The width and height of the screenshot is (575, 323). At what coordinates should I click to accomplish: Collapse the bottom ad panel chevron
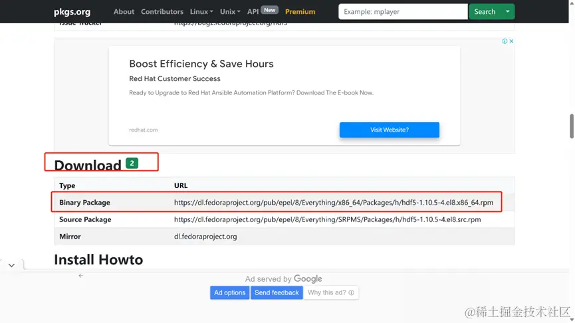11,265
